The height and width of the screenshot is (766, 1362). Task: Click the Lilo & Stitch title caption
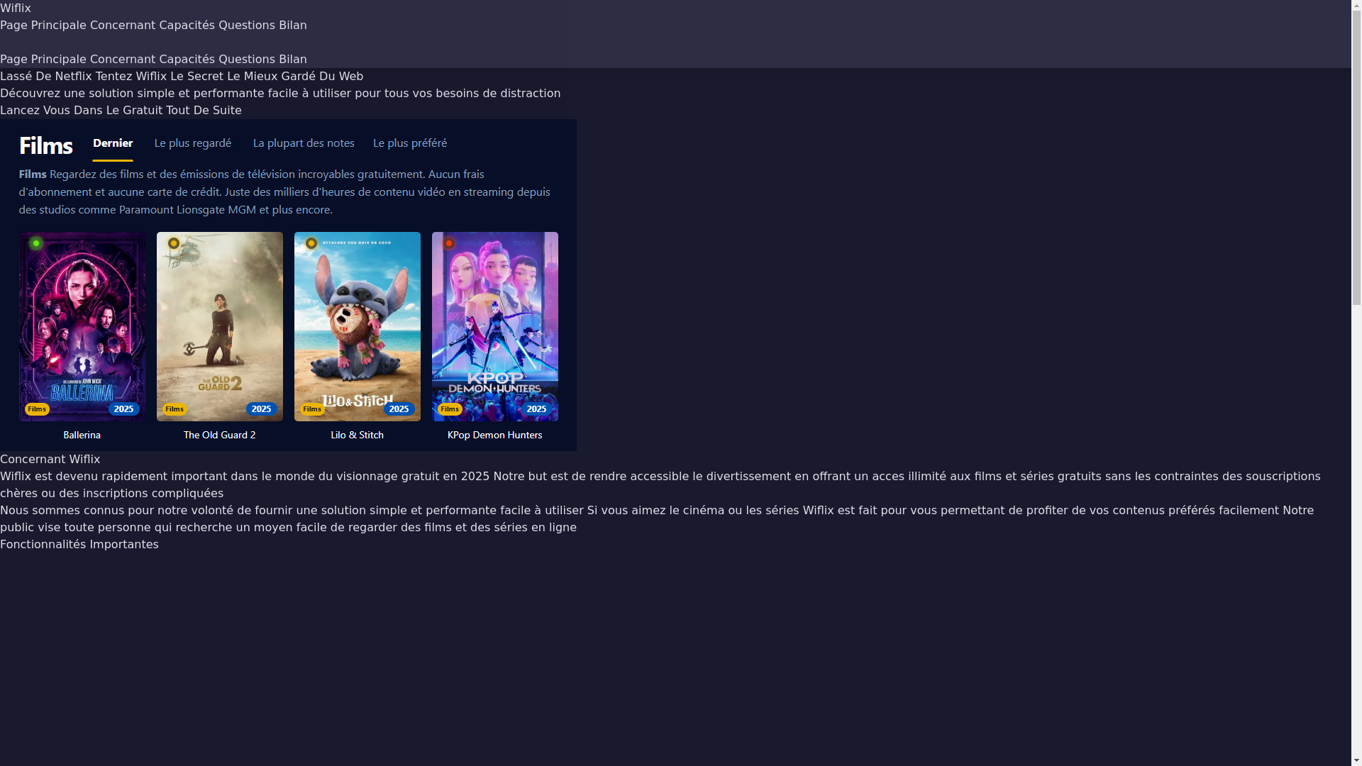(x=358, y=435)
